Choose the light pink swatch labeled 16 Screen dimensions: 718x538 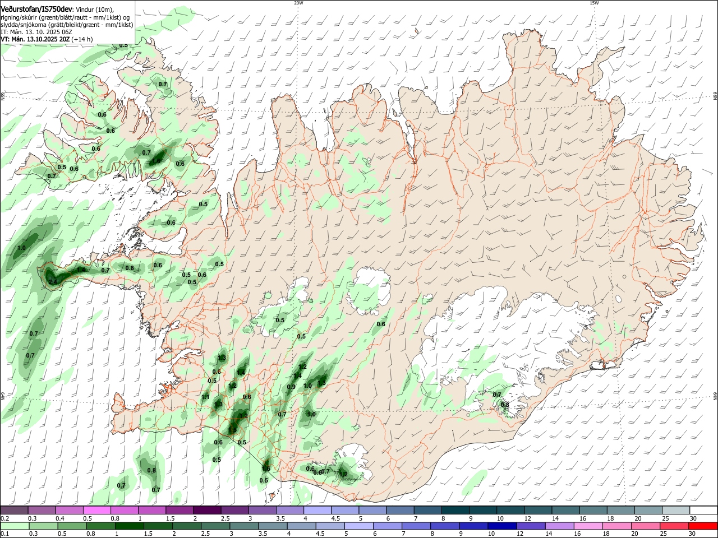(x=587, y=526)
